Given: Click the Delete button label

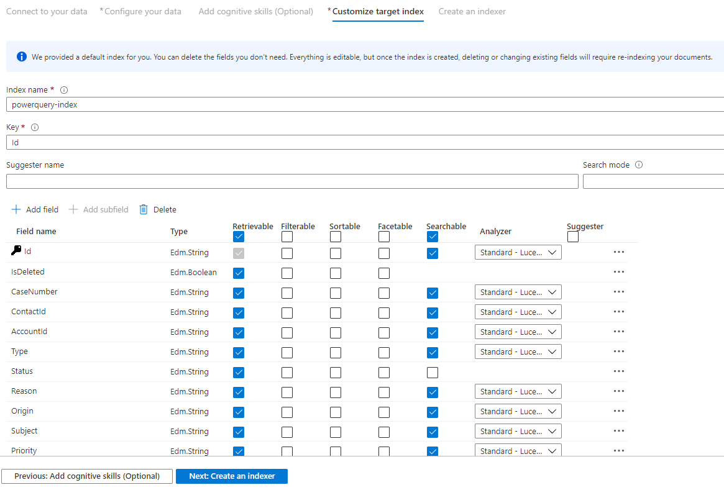Looking at the screenshot, I should coord(165,209).
